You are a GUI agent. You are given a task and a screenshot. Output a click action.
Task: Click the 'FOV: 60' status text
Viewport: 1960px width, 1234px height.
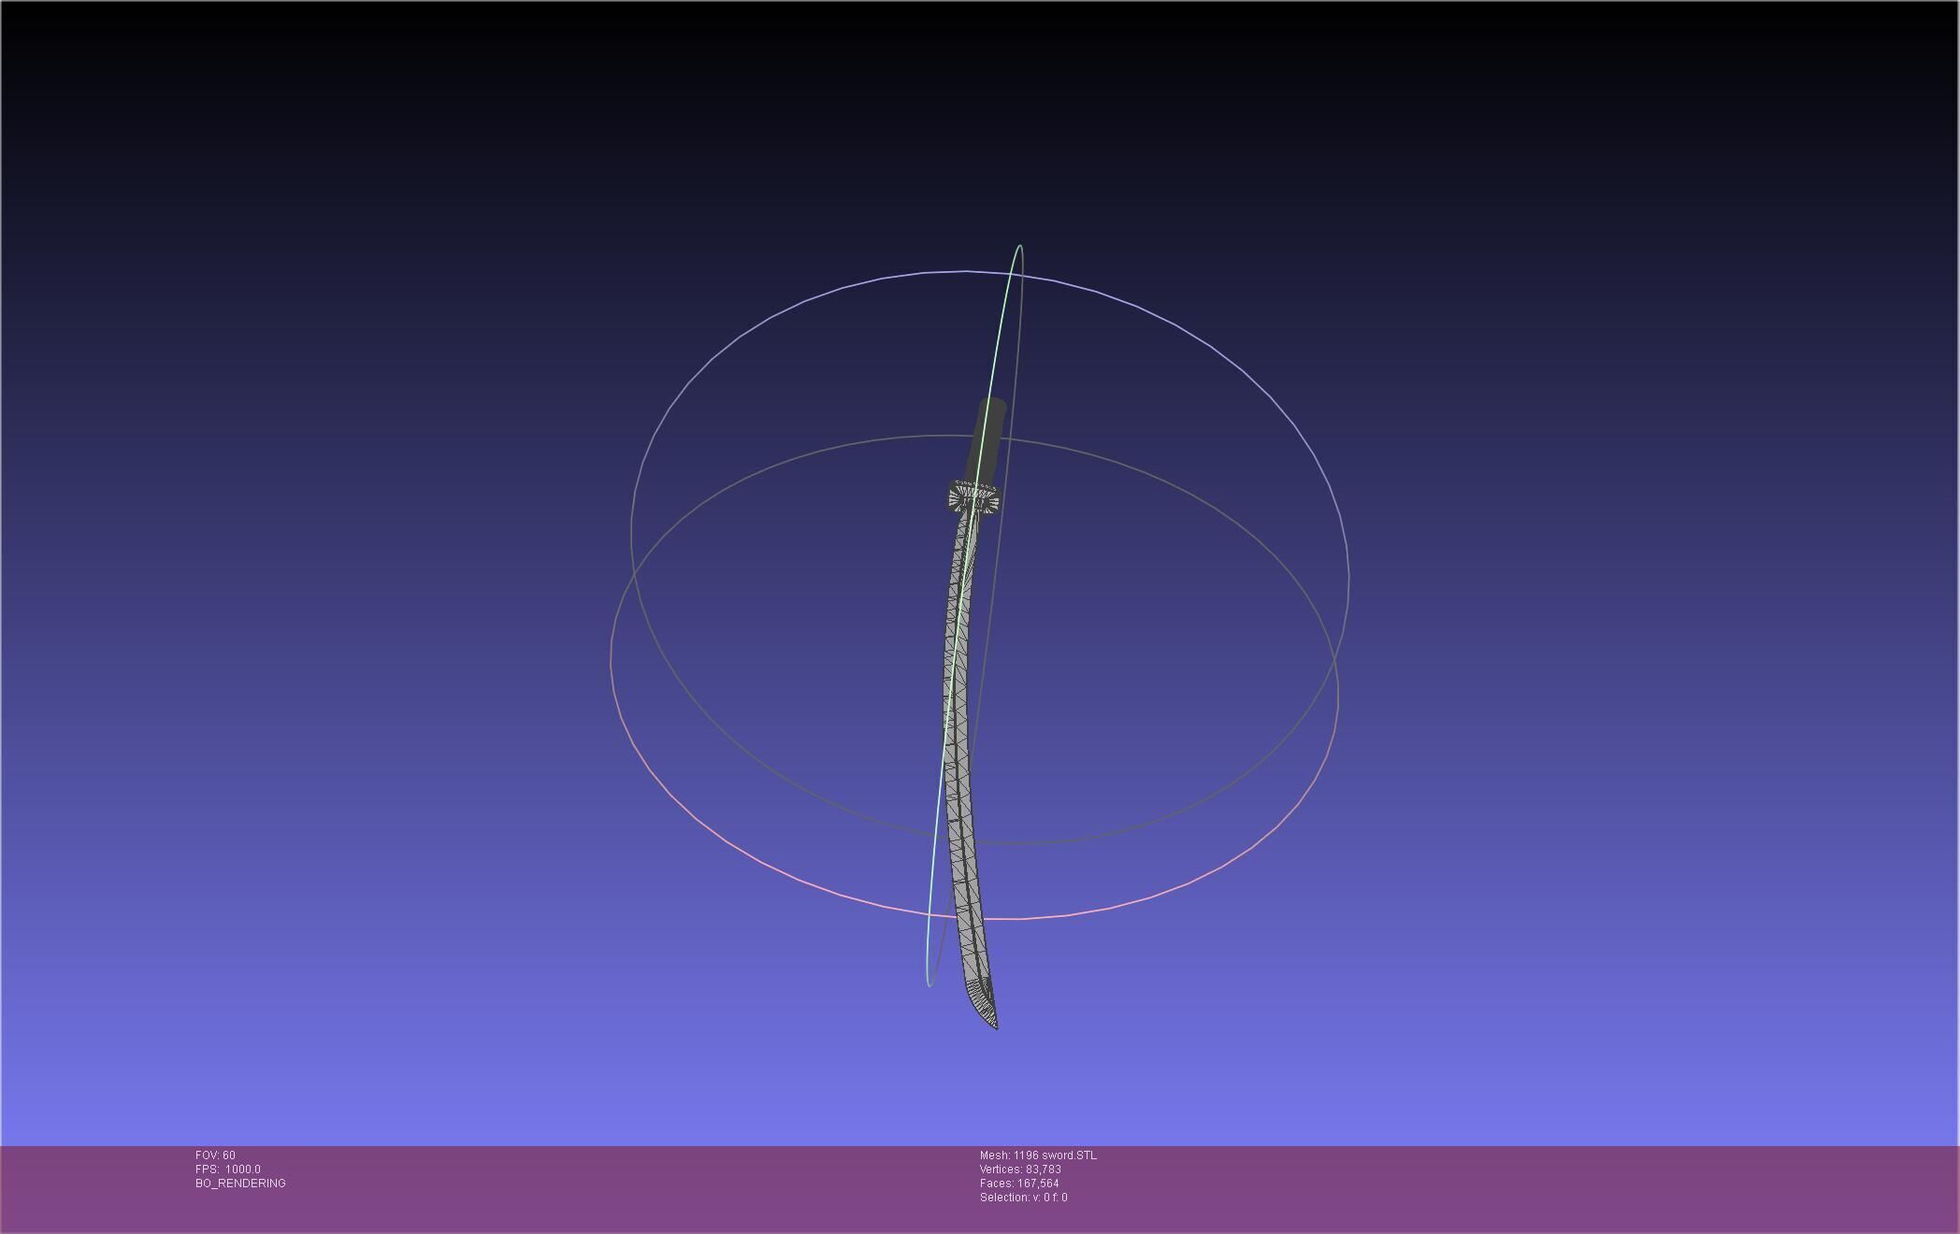pyautogui.click(x=215, y=1155)
